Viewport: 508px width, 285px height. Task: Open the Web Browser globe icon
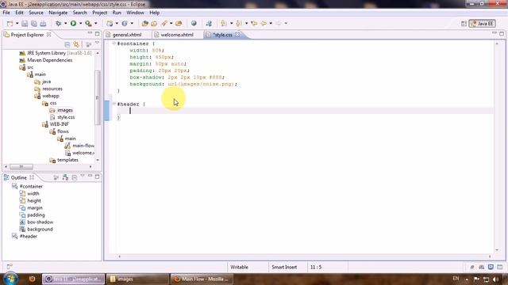[194, 23]
